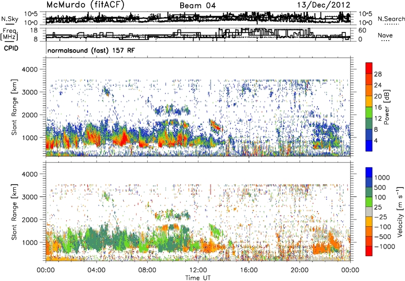The width and height of the screenshot is (405, 281).
Task: Click the 'Time UT' axis label
Action: pos(198,278)
